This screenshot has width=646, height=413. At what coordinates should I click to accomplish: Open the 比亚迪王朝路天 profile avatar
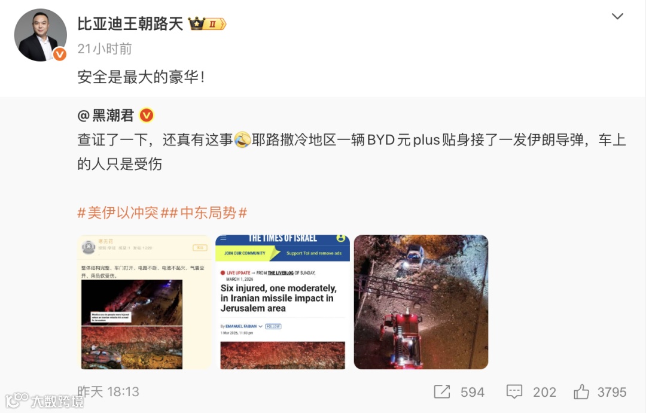click(x=41, y=35)
